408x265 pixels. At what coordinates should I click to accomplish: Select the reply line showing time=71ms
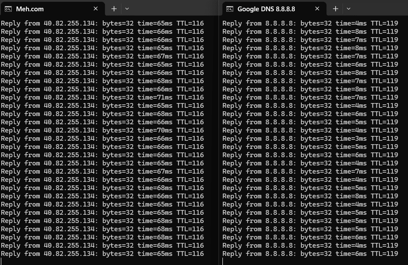coord(102,97)
